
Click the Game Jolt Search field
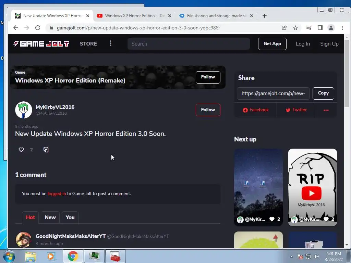coord(189,44)
